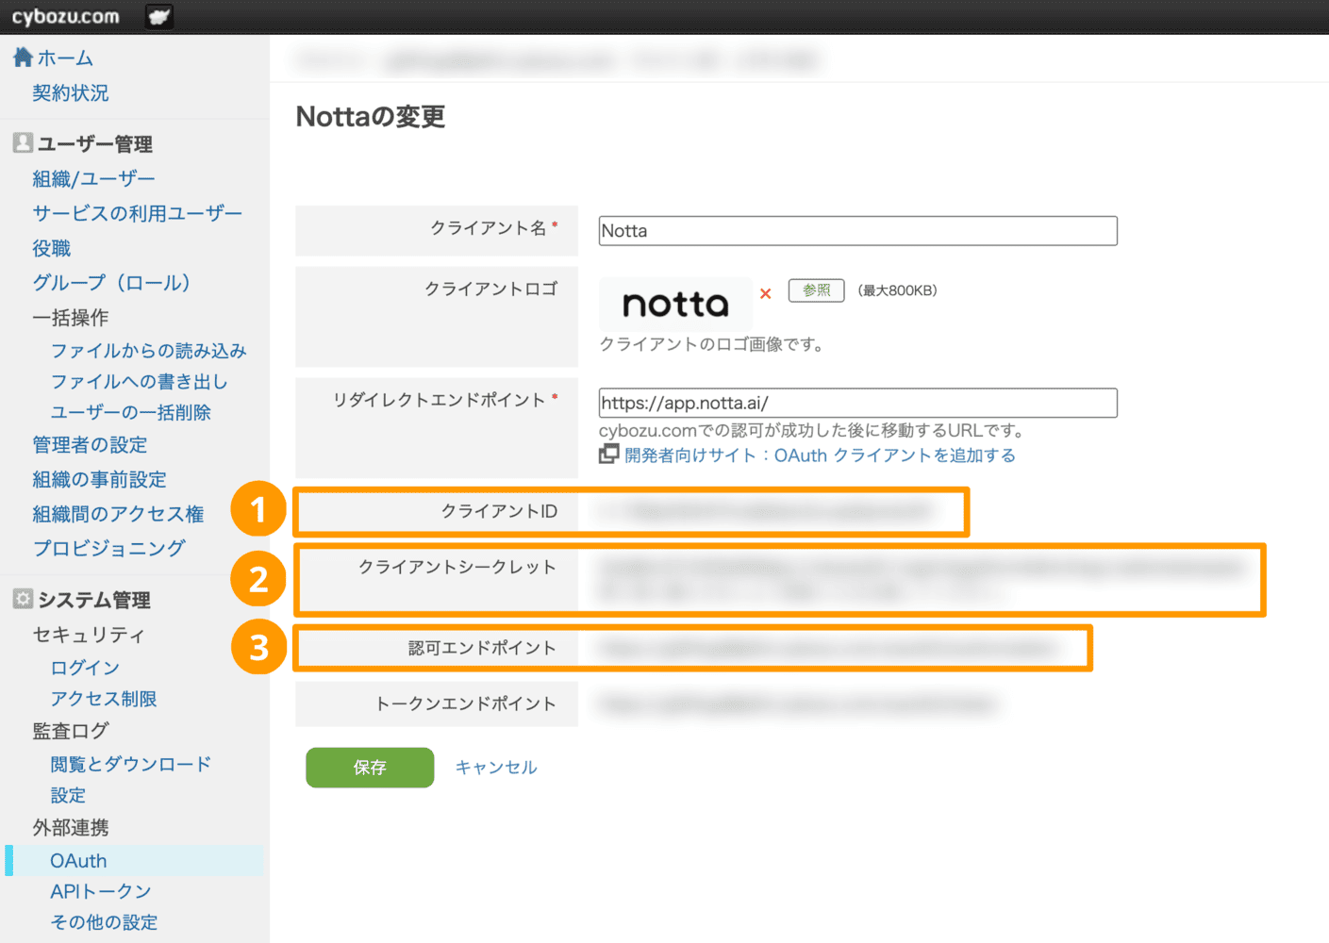This screenshot has height=943, width=1329.
Task: Focus the リダイレクトエンドポイント URL field
Action: tap(857, 403)
